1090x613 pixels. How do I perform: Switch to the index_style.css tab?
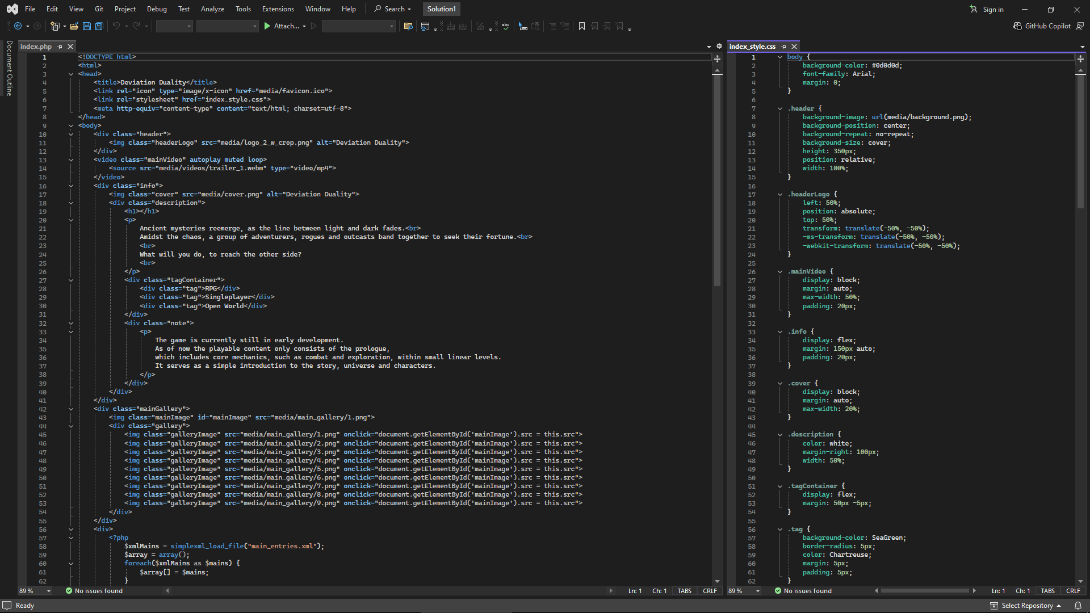pyautogui.click(x=752, y=47)
